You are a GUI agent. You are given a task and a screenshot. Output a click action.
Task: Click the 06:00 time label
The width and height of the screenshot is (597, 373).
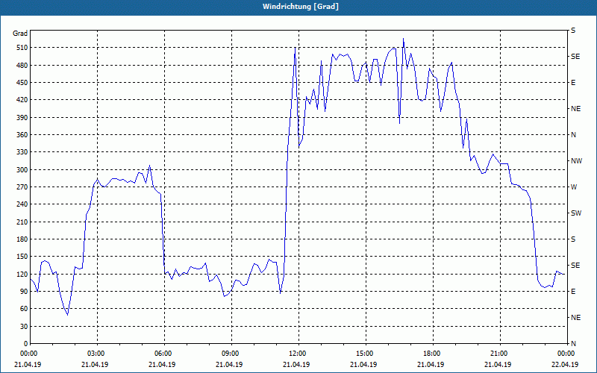point(163,354)
